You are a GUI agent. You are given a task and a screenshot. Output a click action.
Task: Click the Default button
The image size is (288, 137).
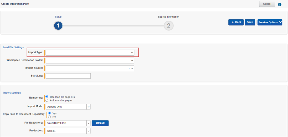[100, 123]
